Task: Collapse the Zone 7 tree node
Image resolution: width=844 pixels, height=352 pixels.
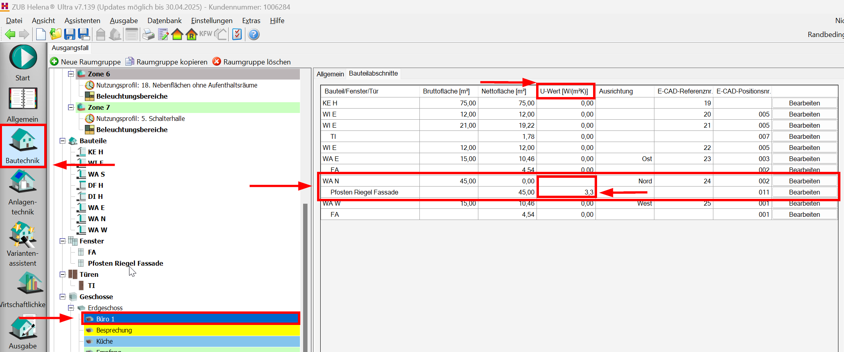Action: tap(71, 107)
